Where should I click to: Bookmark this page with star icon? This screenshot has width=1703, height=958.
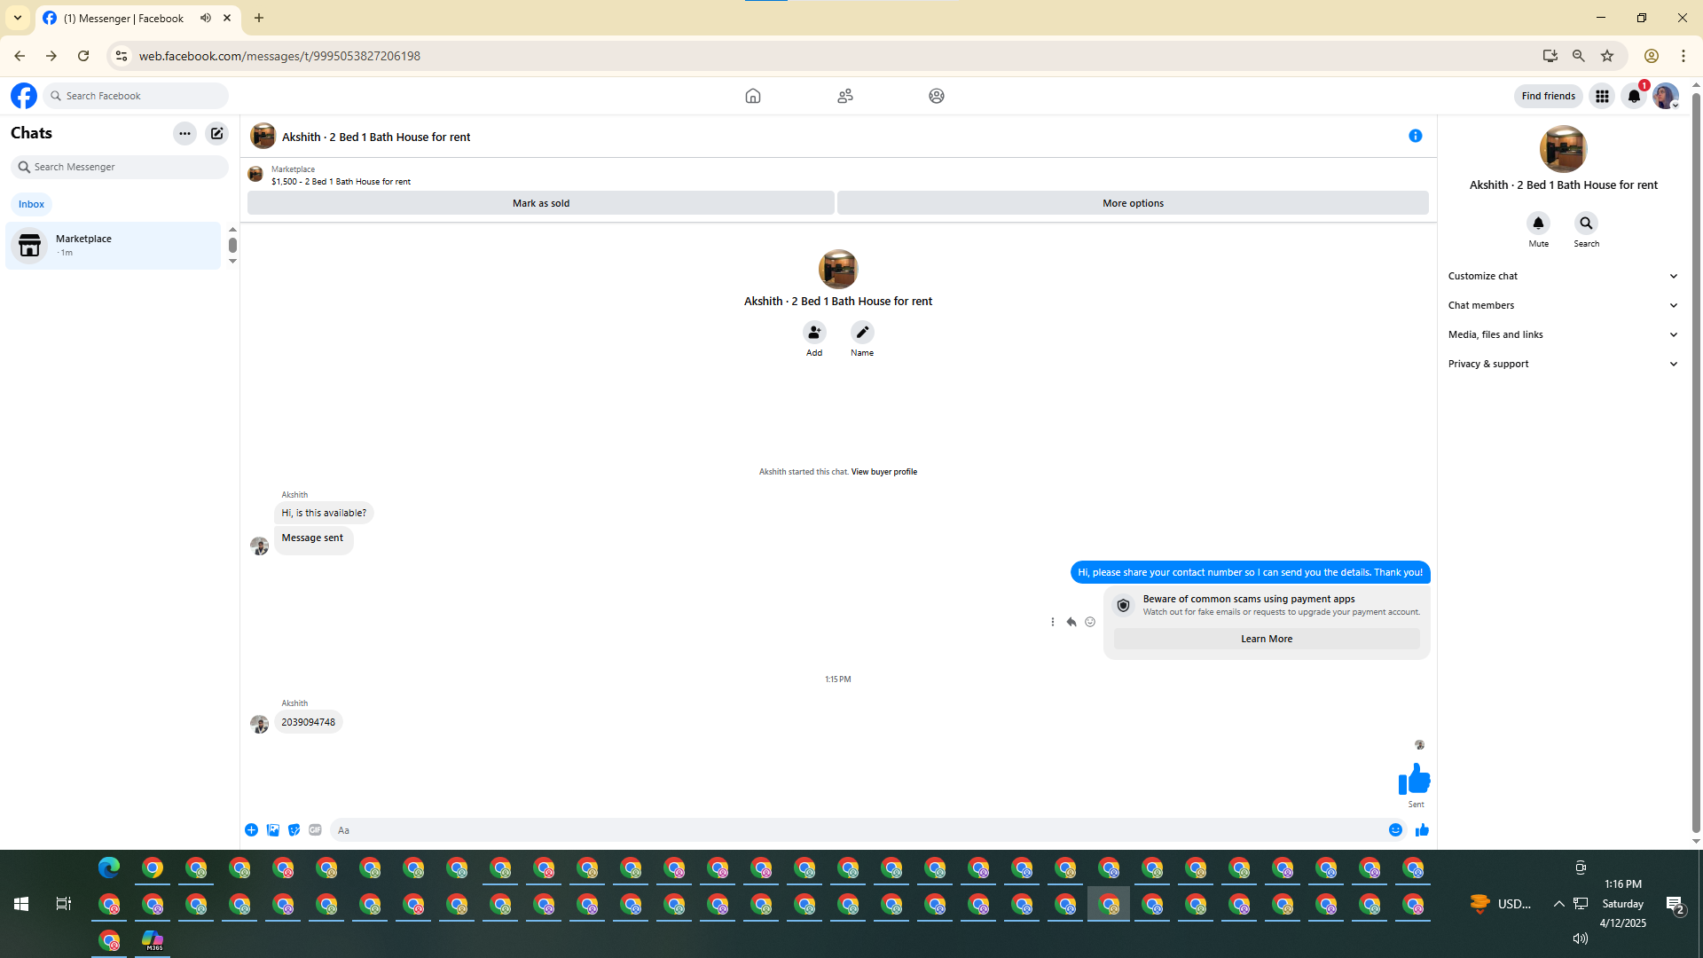click(1607, 56)
